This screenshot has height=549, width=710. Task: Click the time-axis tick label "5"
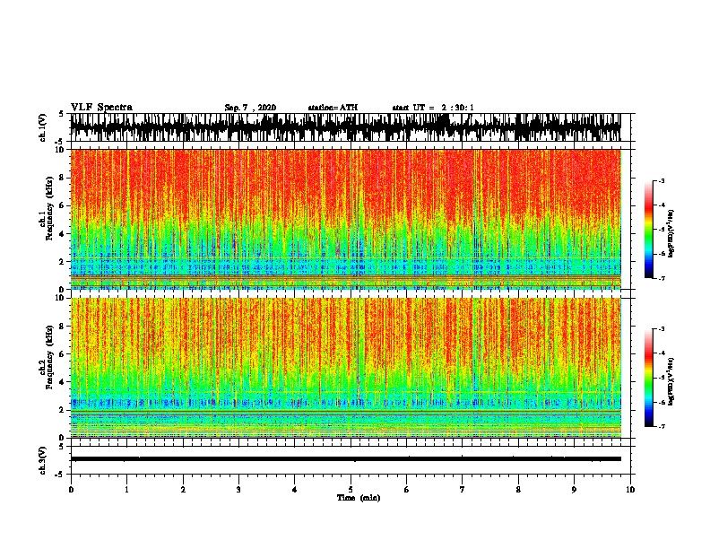[x=351, y=489]
